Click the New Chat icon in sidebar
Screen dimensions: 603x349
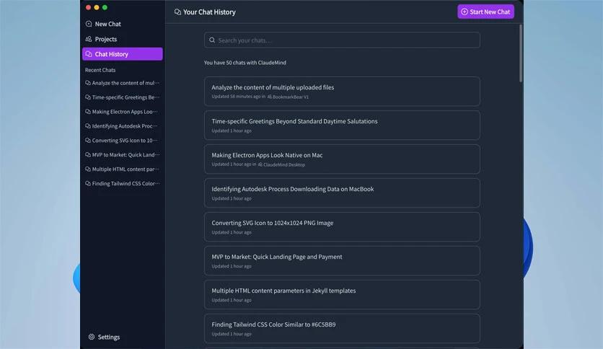coord(89,24)
